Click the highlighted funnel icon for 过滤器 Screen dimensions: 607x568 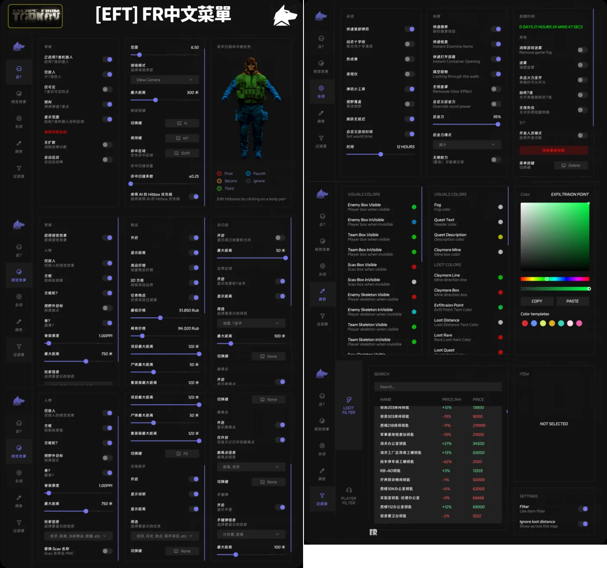[x=322, y=496]
